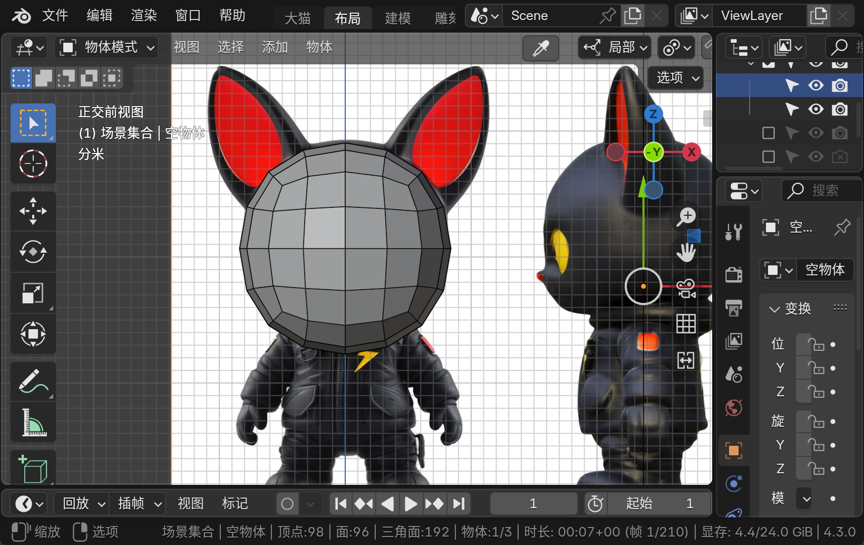Open the View Layer properties tab

(734, 341)
